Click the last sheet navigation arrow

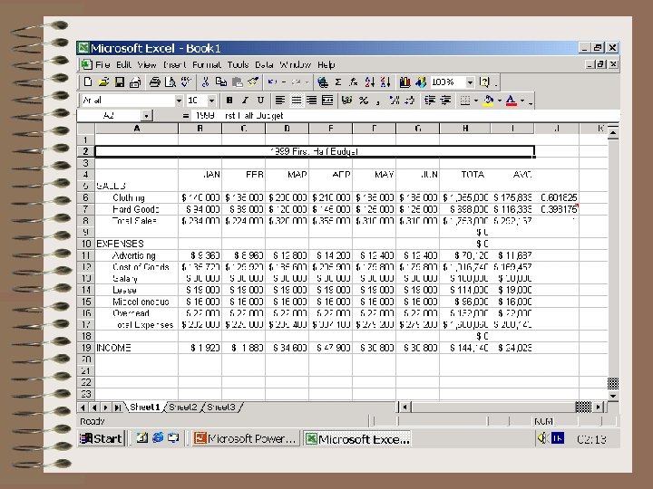(118, 407)
